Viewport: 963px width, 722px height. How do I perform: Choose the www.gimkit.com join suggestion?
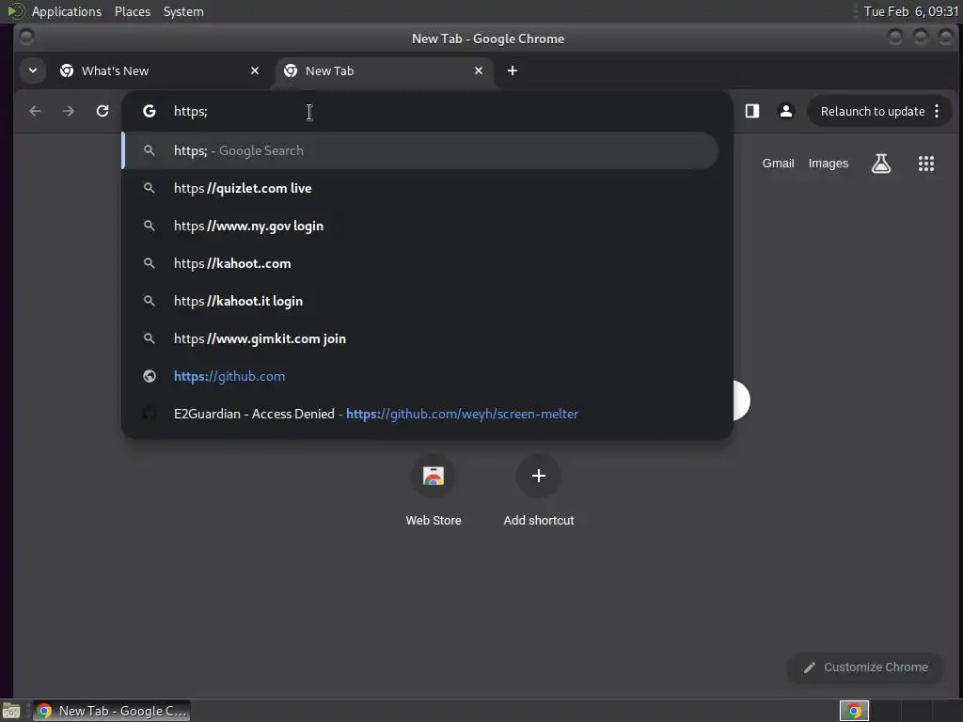(x=420, y=338)
